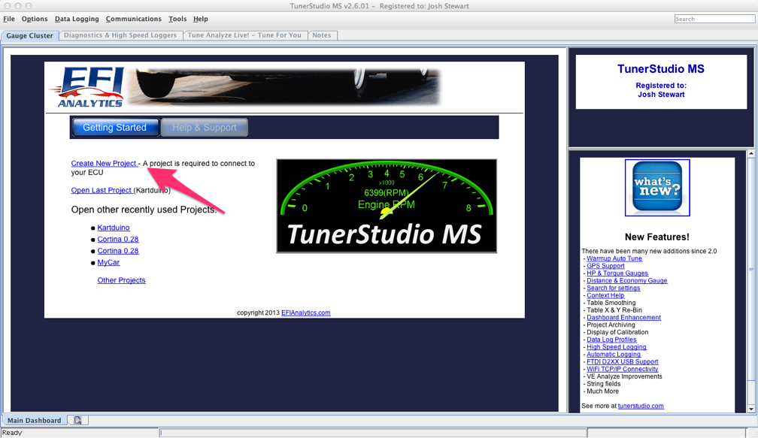
Task: Open the Kartduino project from the recent list
Action: [x=114, y=228]
